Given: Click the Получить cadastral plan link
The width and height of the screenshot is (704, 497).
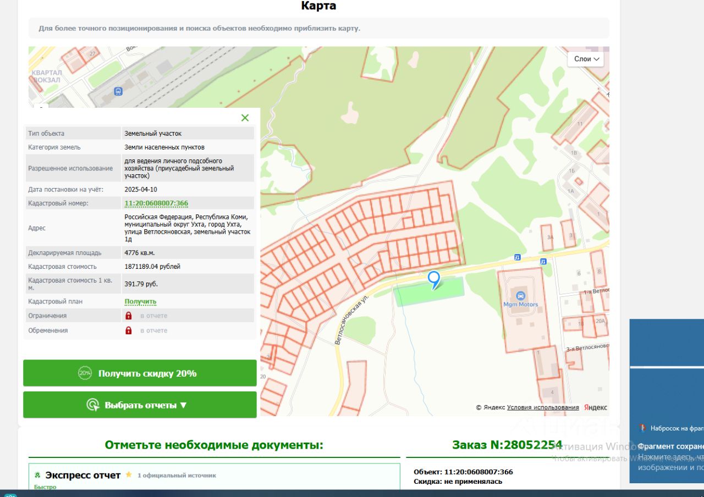Looking at the screenshot, I should pyautogui.click(x=140, y=302).
